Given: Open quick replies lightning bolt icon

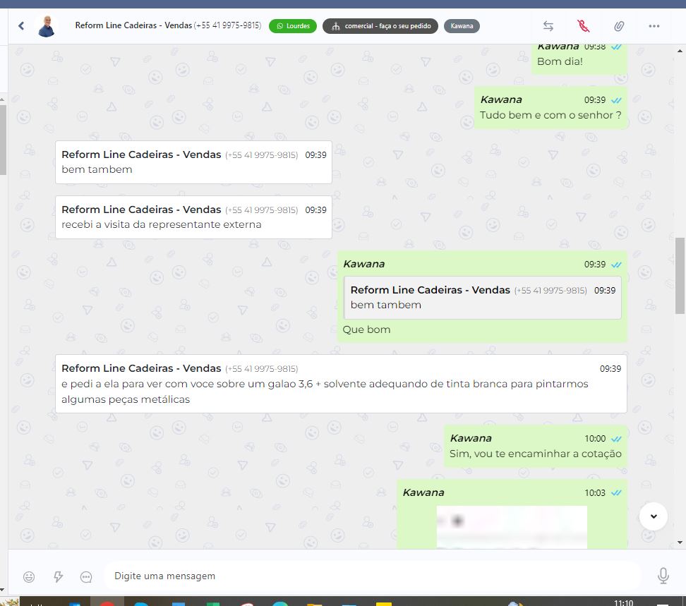Looking at the screenshot, I should (59, 576).
